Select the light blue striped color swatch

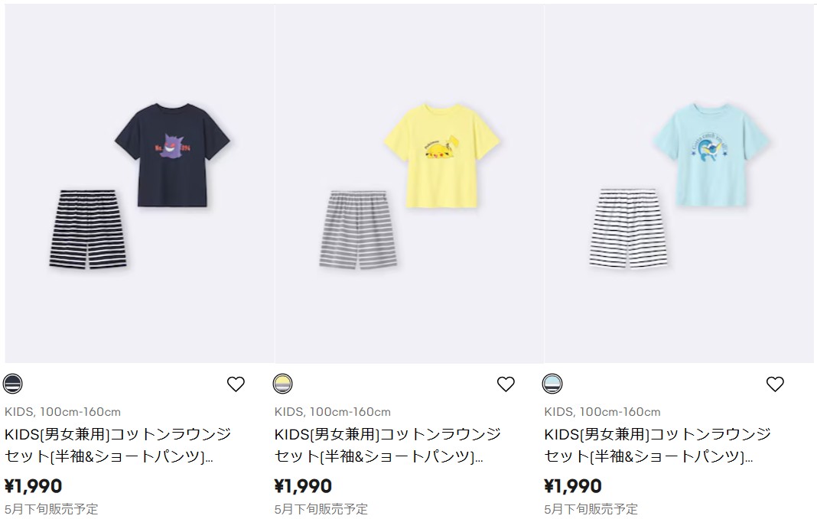click(552, 384)
